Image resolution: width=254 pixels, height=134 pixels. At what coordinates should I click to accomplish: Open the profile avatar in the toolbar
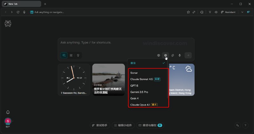point(248,12)
